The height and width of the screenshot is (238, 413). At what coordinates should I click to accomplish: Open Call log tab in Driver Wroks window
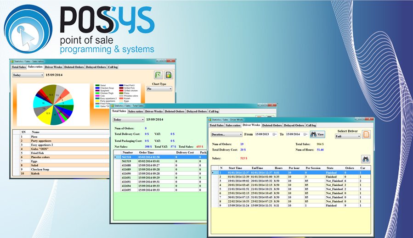tap(311, 126)
